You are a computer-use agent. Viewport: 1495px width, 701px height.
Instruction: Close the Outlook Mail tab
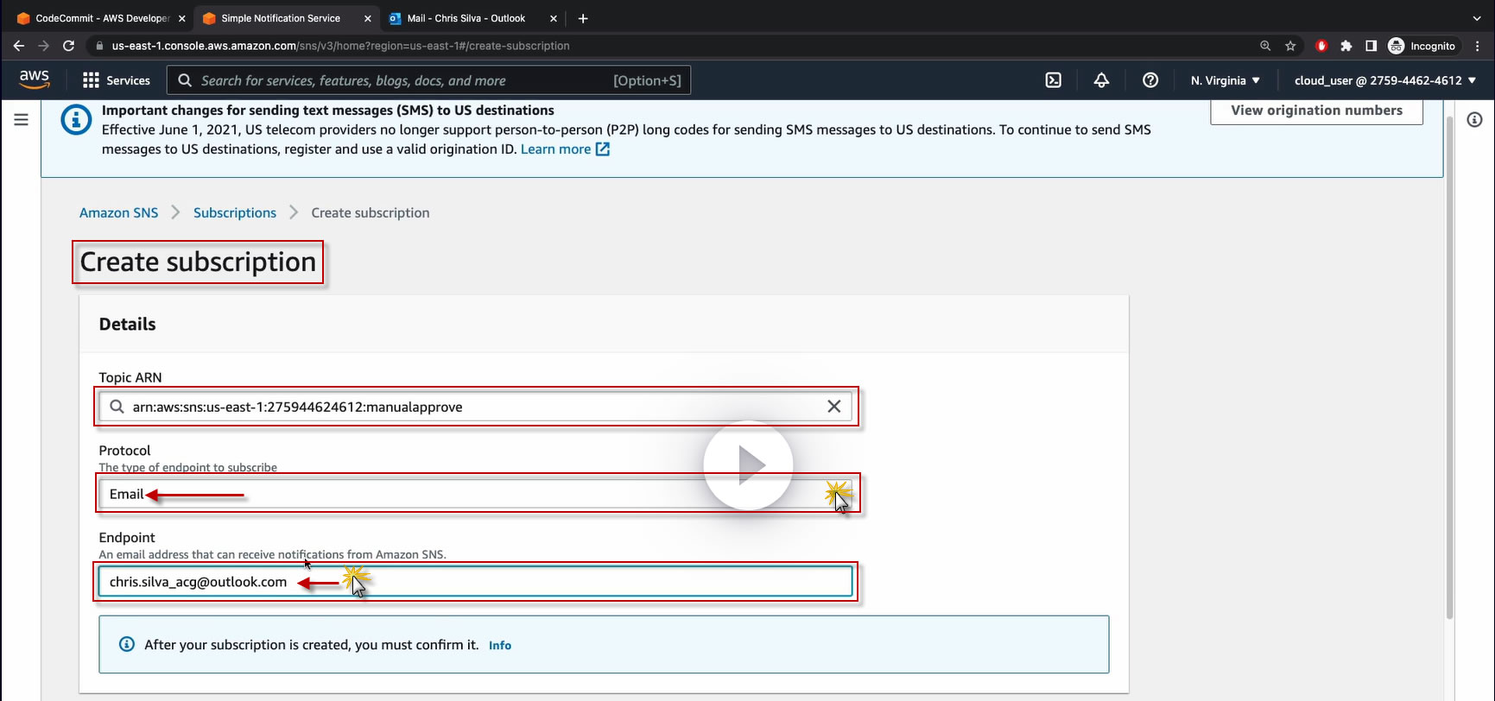click(x=554, y=18)
